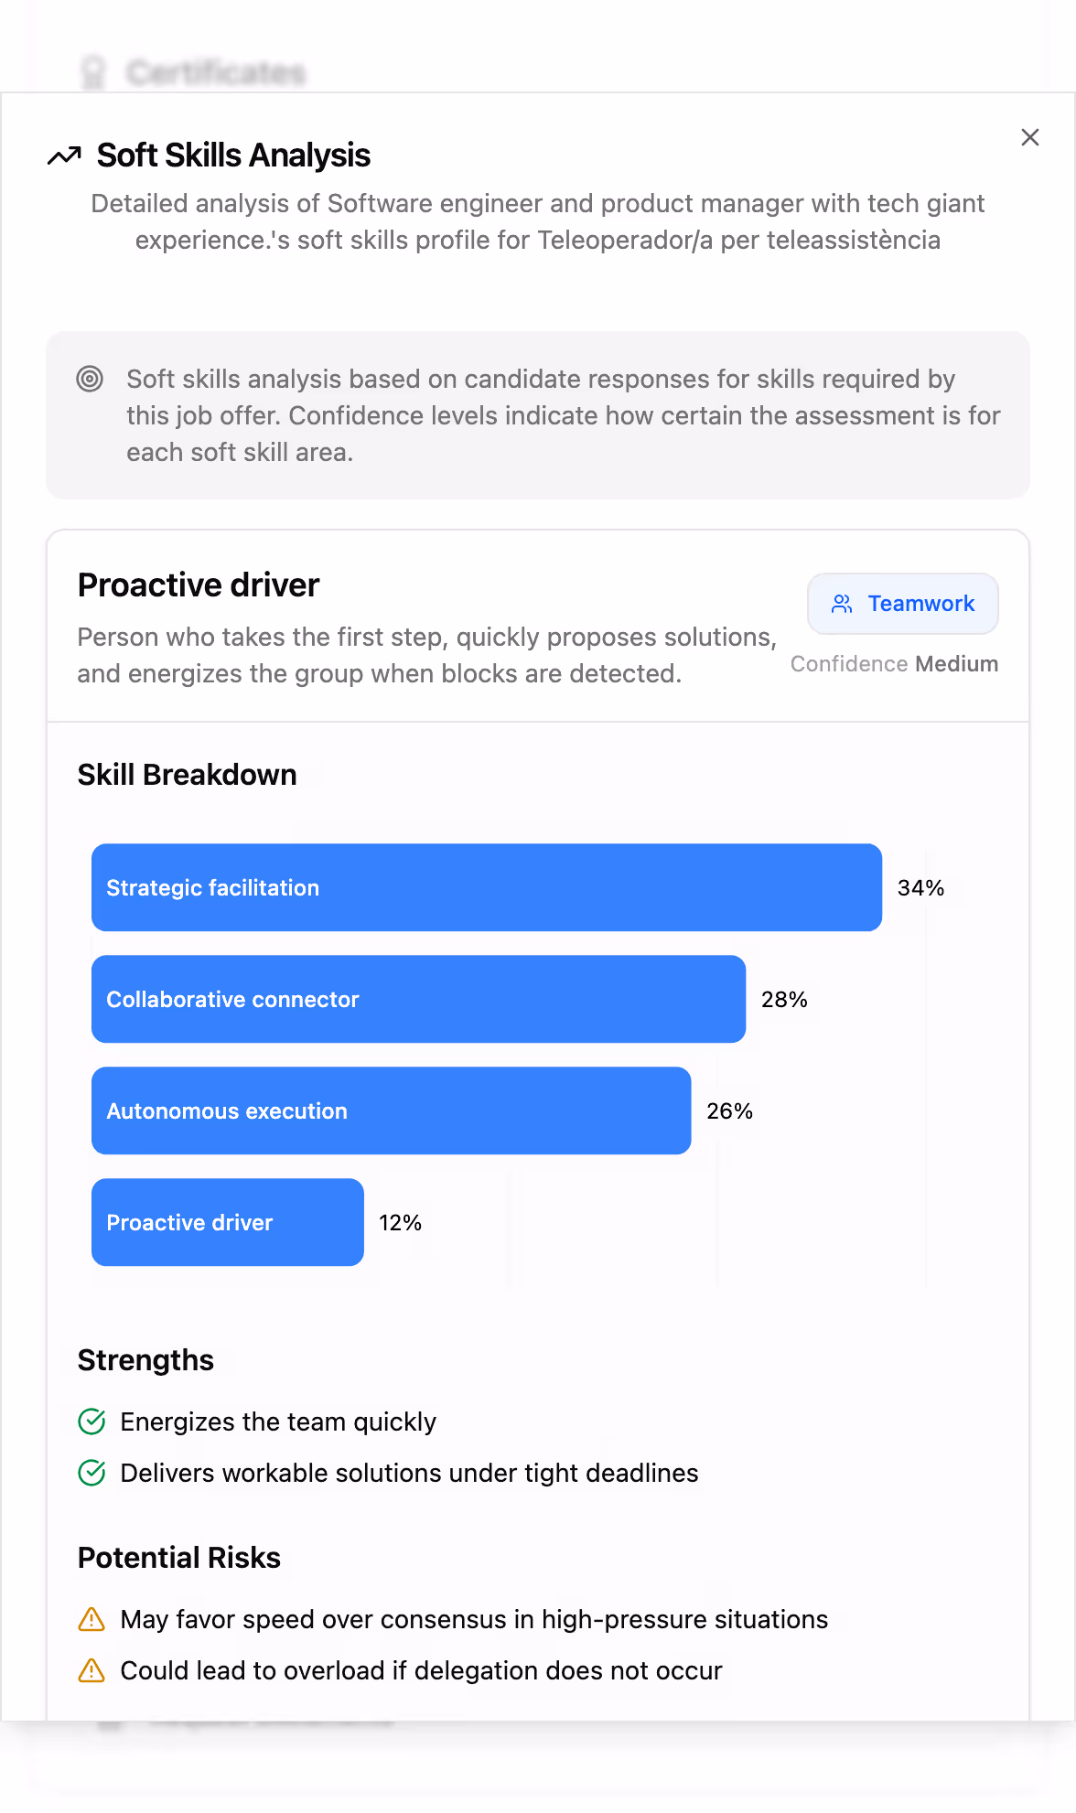This screenshot has height=1813, width=1076.
Task: Click the warning triangle beside May favor speed
Action: (91, 1619)
